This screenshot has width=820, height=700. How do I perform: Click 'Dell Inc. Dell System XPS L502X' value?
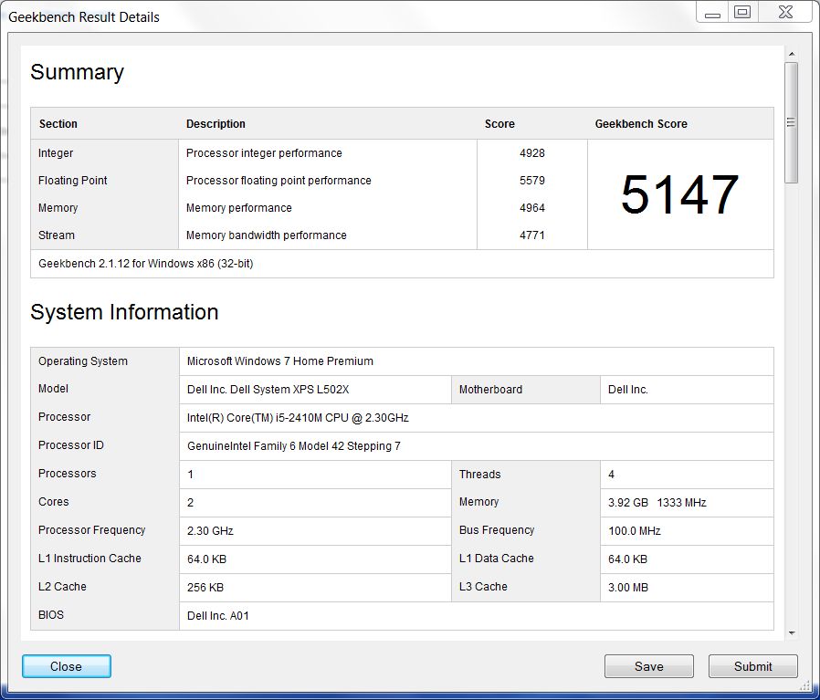point(268,390)
